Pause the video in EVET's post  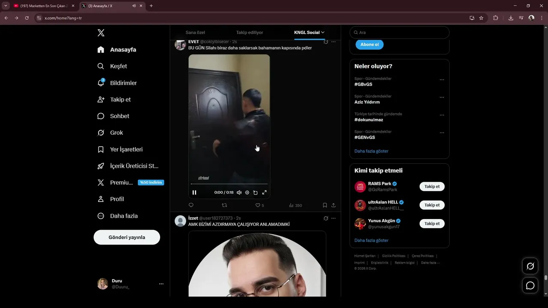coord(194,192)
